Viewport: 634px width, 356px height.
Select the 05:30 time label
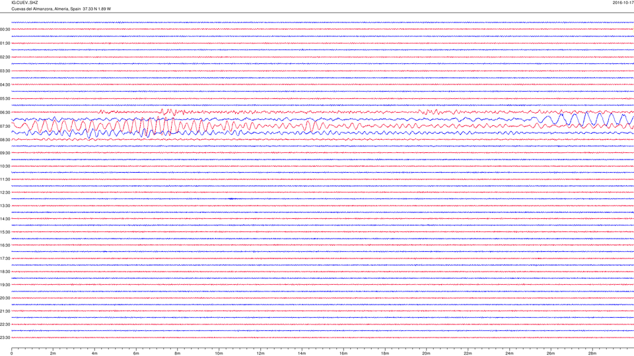tap(5, 98)
